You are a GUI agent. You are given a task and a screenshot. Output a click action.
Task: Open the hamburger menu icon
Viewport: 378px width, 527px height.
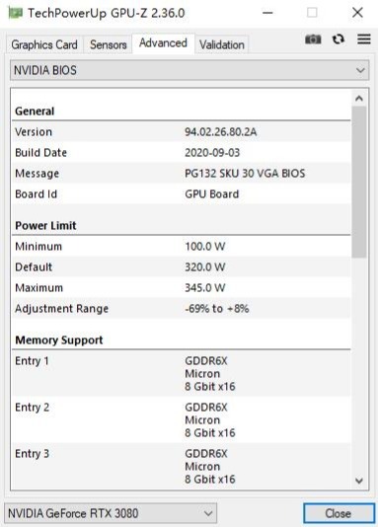pyautogui.click(x=364, y=39)
